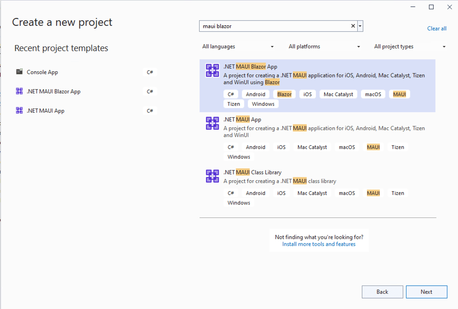The image size is (458, 309).
Task: Click the Clear all link
Action: click(x=437, y=29)
